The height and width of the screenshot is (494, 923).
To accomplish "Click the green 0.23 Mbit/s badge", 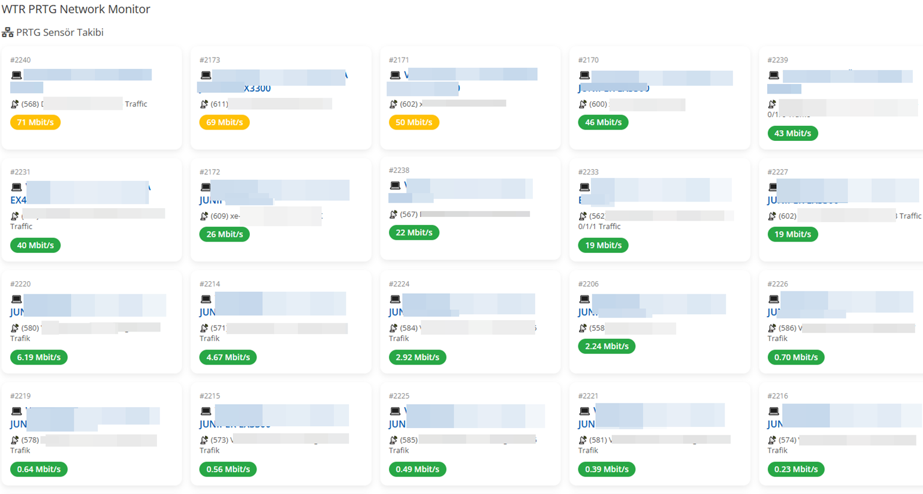I will click(x=796, y=469).
